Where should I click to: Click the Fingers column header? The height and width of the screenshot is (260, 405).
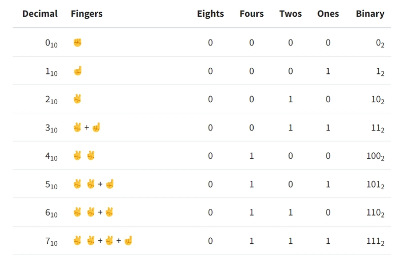click(87, 14)
